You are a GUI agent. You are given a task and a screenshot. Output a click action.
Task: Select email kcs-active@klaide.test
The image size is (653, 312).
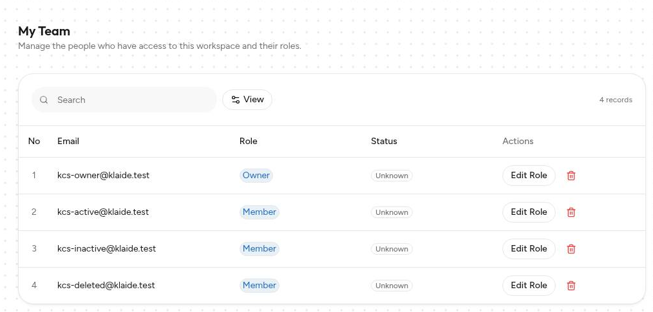tap(103, 212)
